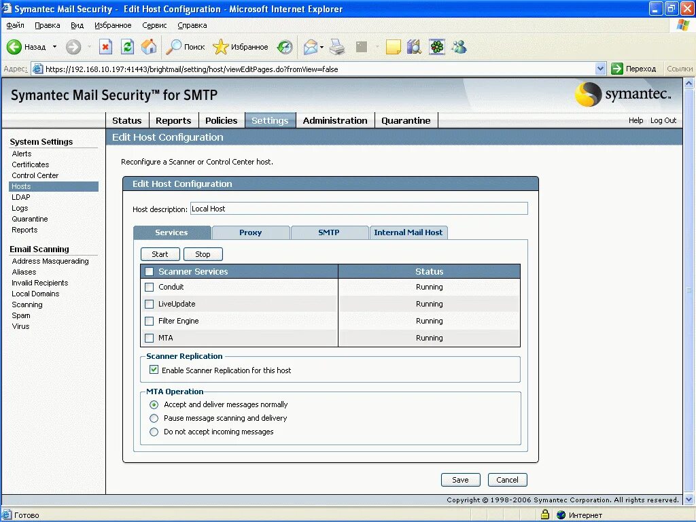Switch to the SMTP tab

(330, 232)
